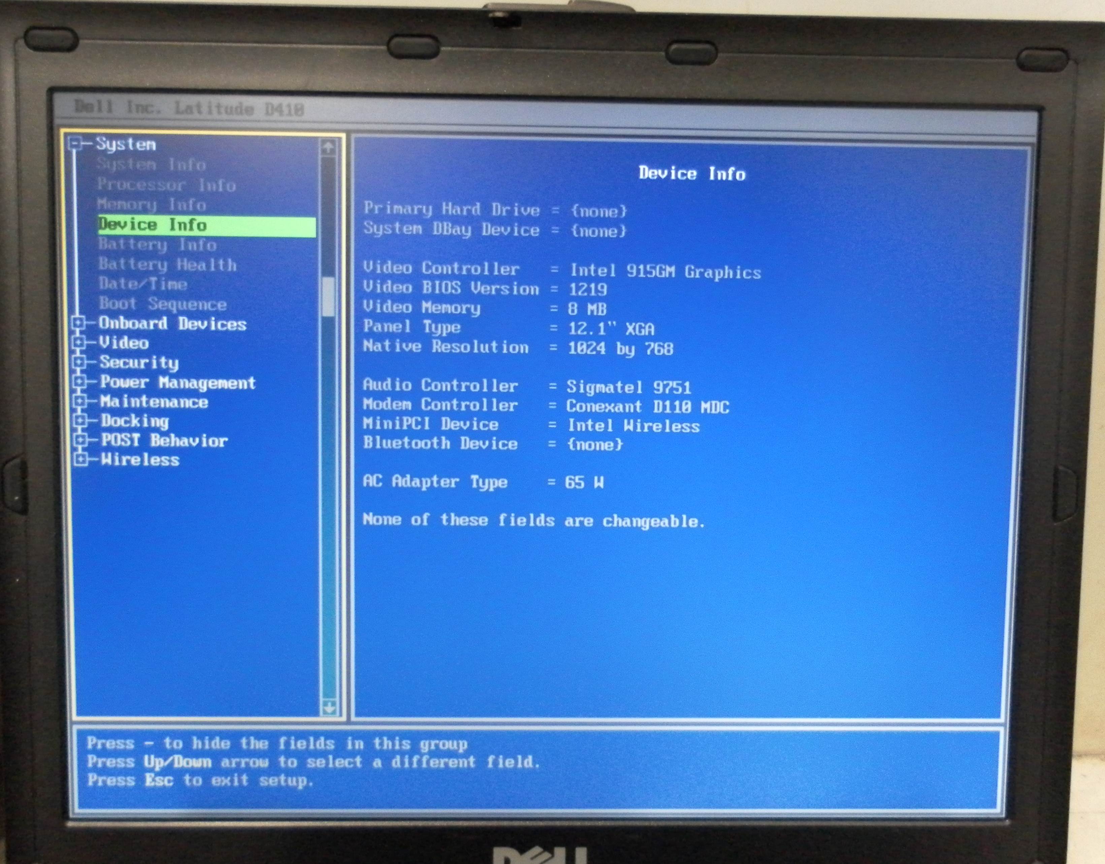Image resolution: width=1105 pixels, height=864 pixels.
Task: Expand the POST Behavior group
Action: pos(80,440)
